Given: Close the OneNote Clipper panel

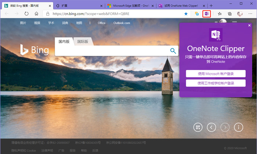Looking at the screenshot, I should (249, 25).
